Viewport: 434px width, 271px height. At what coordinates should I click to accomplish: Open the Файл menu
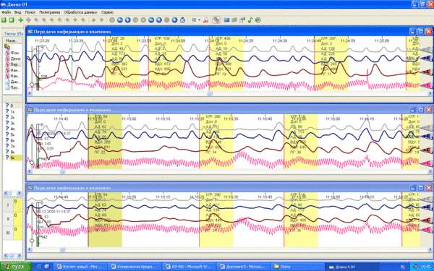(x=6, y=12)
